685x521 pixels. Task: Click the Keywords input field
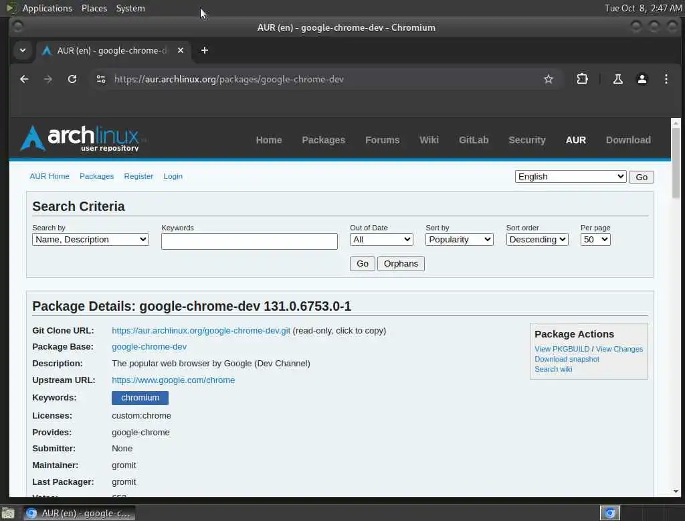[x=249, y=241]
